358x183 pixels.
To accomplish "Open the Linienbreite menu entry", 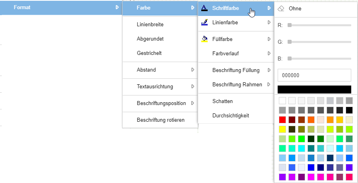I will tap(150, 24).
